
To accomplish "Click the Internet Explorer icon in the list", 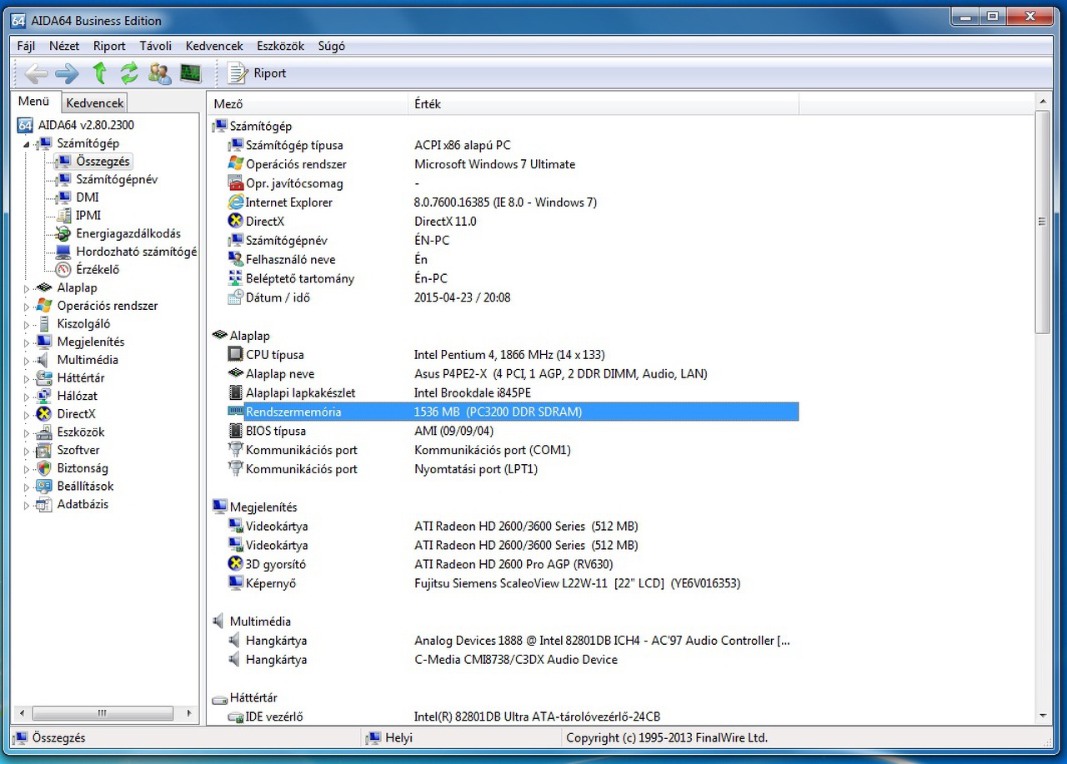I will point(235,202).
